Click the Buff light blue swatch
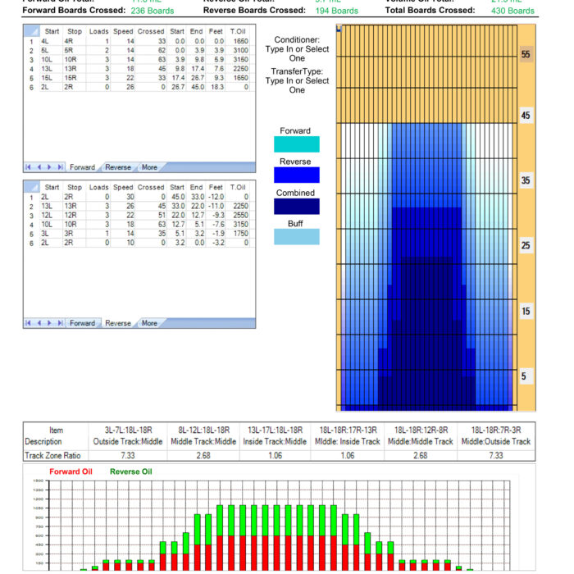 point(297,236)
